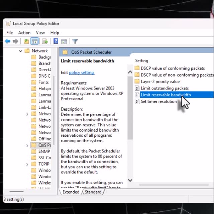Go up one level folder icon
Viewport: 214px width, 214px height.
pos(26,41)
